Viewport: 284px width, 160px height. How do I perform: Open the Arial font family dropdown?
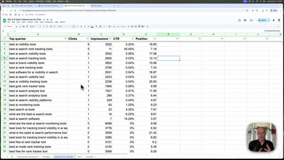tap(63, 27)
